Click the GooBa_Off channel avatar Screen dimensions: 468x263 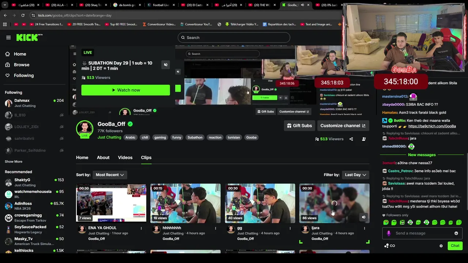pos(84,129)
